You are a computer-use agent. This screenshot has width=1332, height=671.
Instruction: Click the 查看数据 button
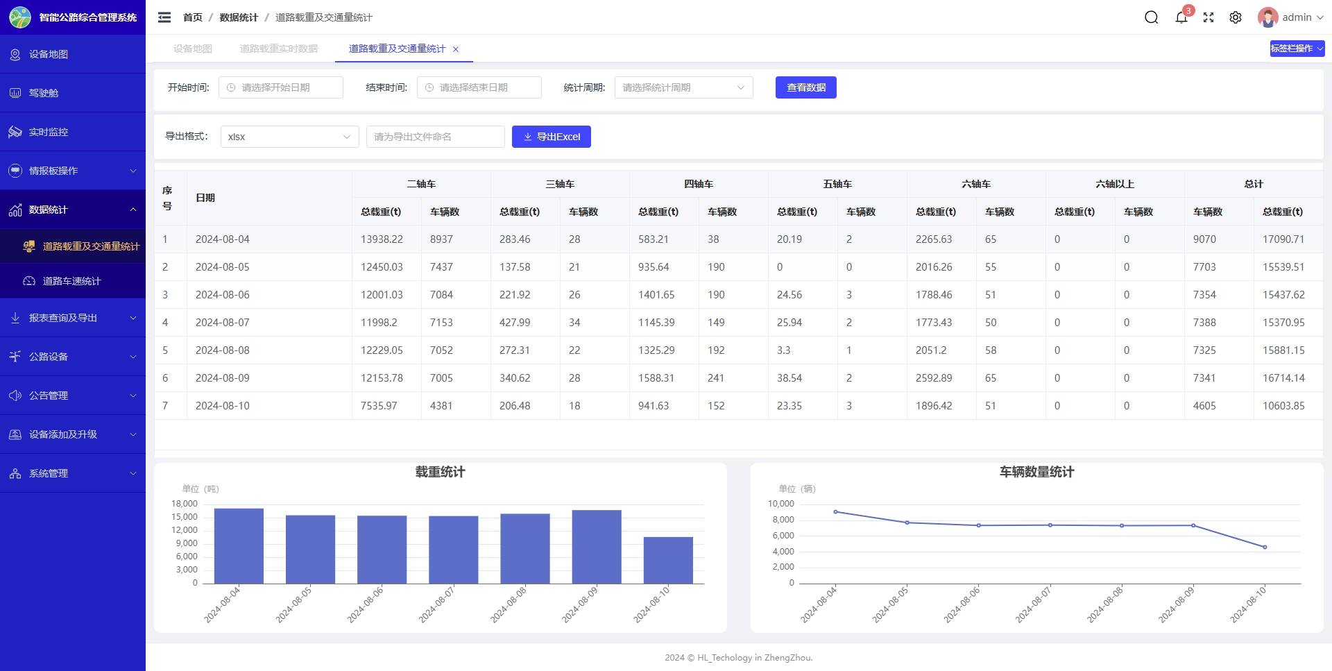[805, 87]
